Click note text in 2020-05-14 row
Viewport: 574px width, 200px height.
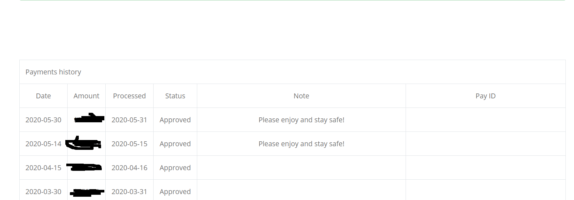(x=301, y=144)
